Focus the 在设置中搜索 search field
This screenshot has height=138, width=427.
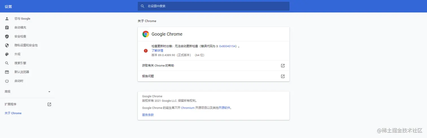pos(213,6)
